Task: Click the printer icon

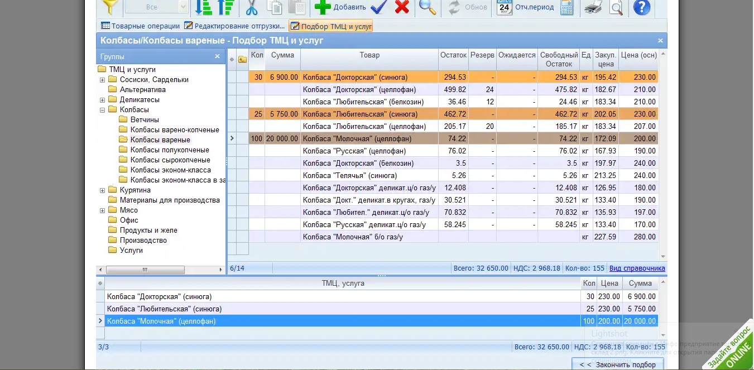Action: coord(593,7)
